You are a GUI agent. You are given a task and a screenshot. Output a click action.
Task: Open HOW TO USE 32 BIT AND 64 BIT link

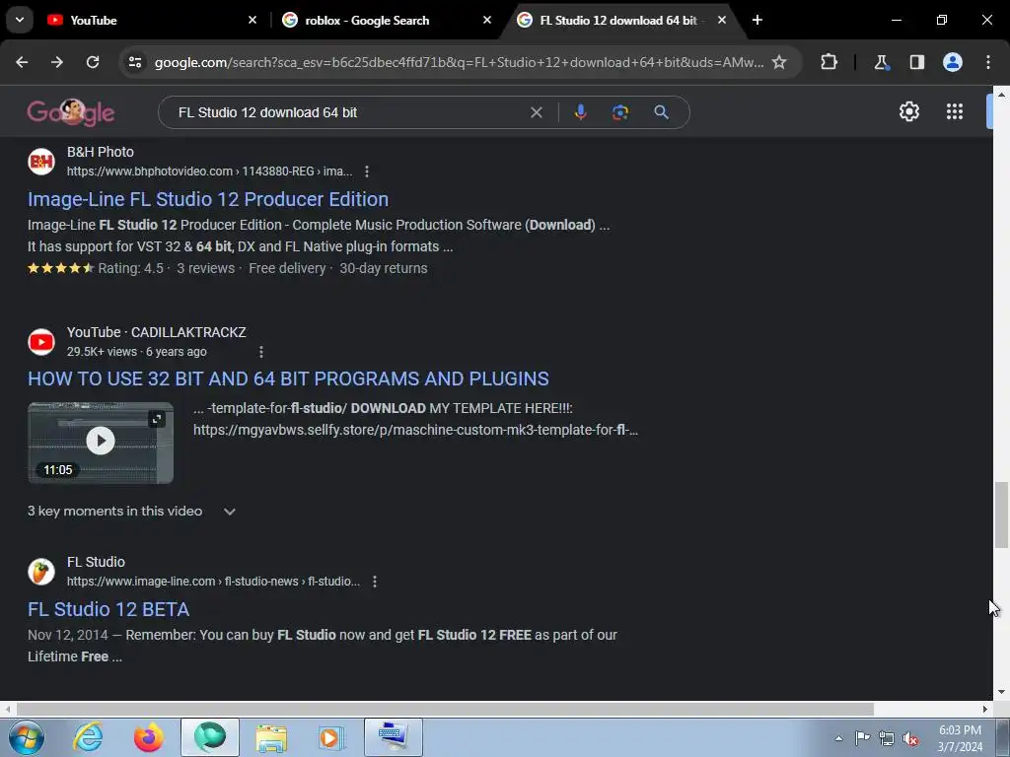(x=288, y=378)
